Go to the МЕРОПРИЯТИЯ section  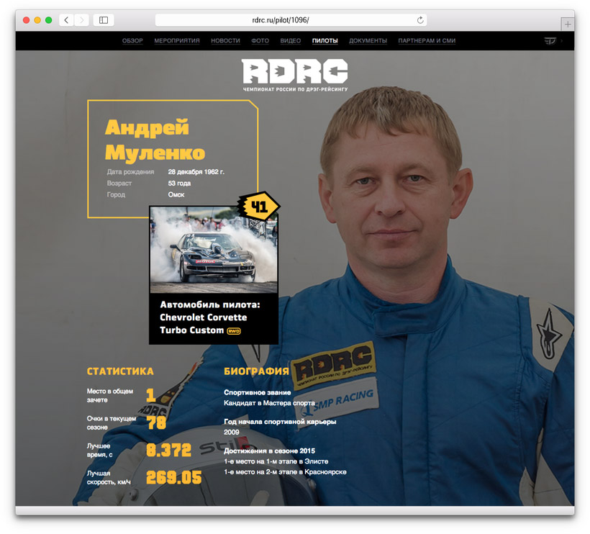tap(177, 41)
